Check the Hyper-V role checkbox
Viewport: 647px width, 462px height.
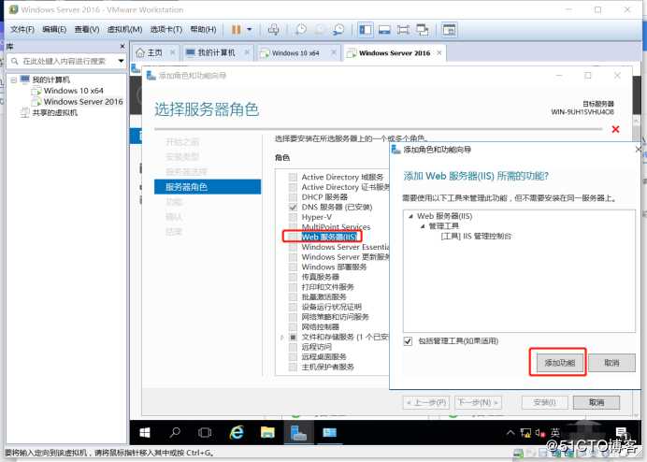pyautogui.click(x=293, y=217)
